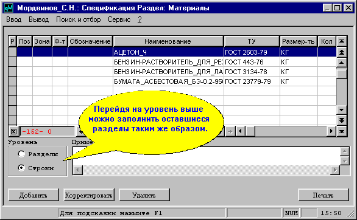Image resolution: width=357 pixels, height=220 pixels.
Task: Click the red -152- 0 counter field
Action: click(48, 131)
